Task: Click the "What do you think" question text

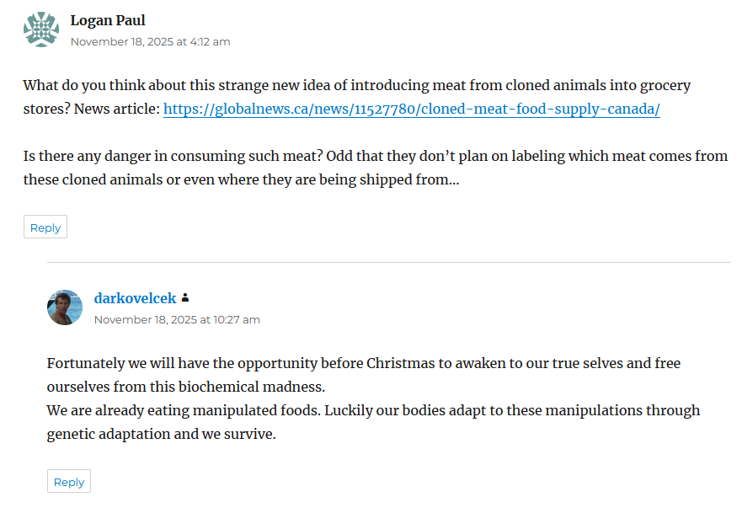Action: coord(253,86)
